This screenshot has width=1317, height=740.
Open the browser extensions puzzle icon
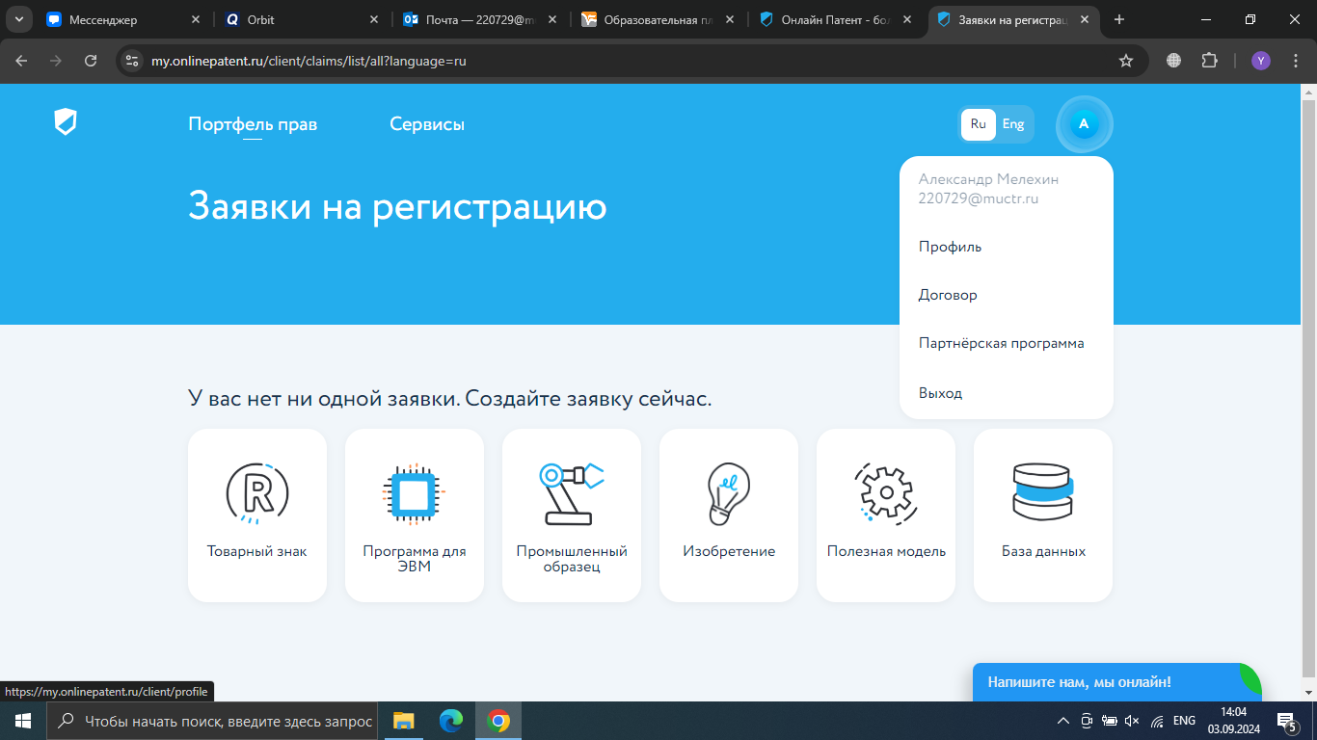pyautogui.click(x=1209, y=61)
